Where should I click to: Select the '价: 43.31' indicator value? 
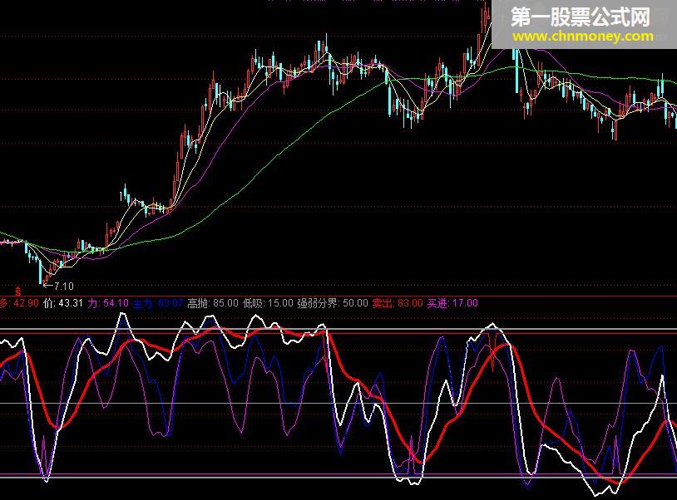point(63,303)
